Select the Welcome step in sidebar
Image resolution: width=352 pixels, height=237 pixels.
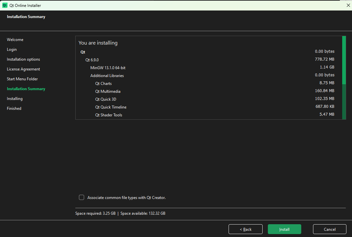click(15, 40)
